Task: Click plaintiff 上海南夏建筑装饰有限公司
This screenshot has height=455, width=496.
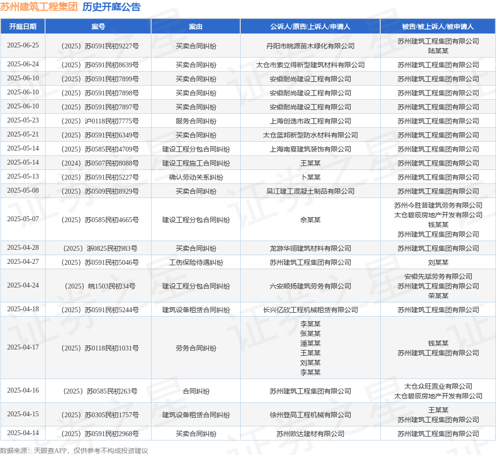Action: [x=310, y=149]
